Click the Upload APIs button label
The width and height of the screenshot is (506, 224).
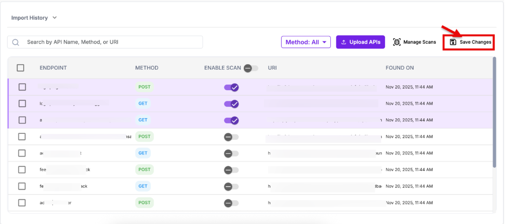(x=365, y=42)
